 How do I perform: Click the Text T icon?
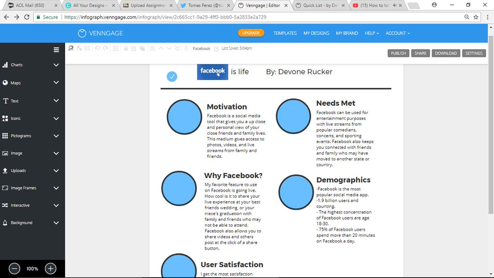[x=5, y=101]
